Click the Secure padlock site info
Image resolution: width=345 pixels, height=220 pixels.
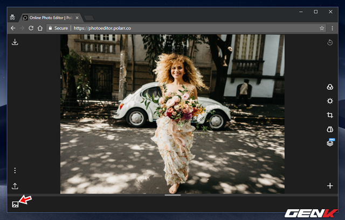click(59, 28)
